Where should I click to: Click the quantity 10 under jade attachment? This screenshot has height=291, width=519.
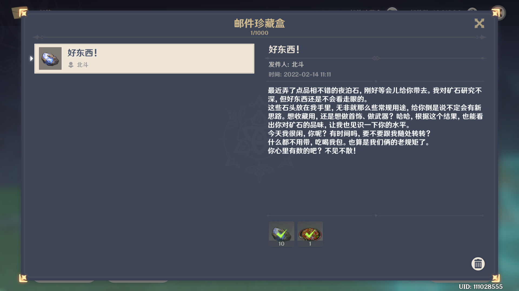pos(281,244)
